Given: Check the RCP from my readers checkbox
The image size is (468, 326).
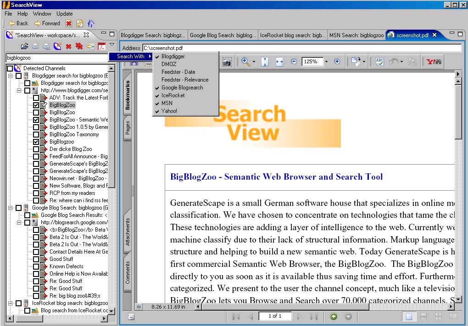Looking at the screenshot, I should point(36,193).
